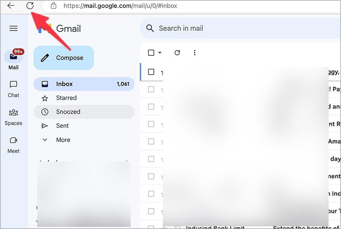Screen dimensions: 341x229
Task: Click the Gmail logo text
Action: pyautogui.click(x=69, y=28)
